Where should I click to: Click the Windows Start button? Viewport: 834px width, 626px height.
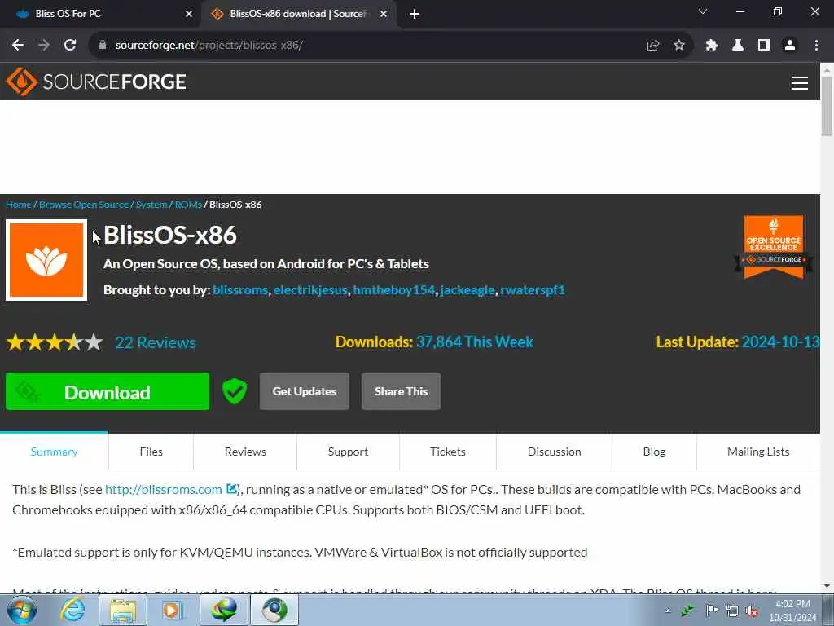(22, 610)
